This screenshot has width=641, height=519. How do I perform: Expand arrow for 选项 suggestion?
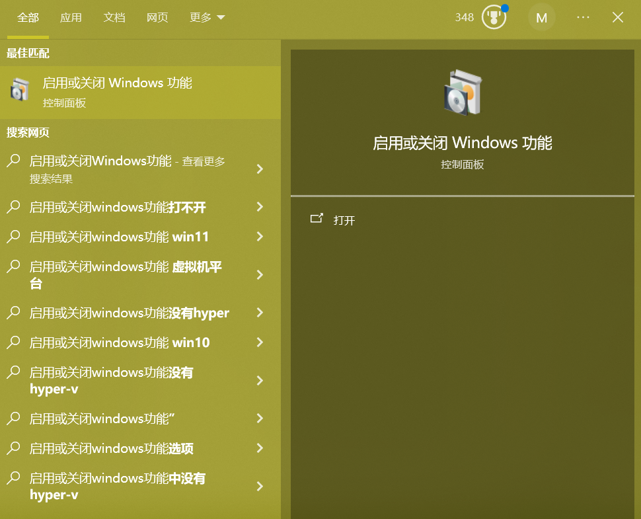(x=260, y=448)
